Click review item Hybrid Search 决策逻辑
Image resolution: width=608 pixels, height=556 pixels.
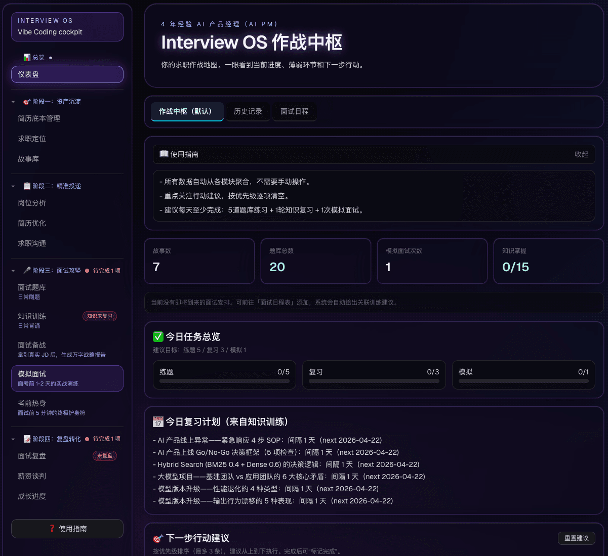click(286, 464)
